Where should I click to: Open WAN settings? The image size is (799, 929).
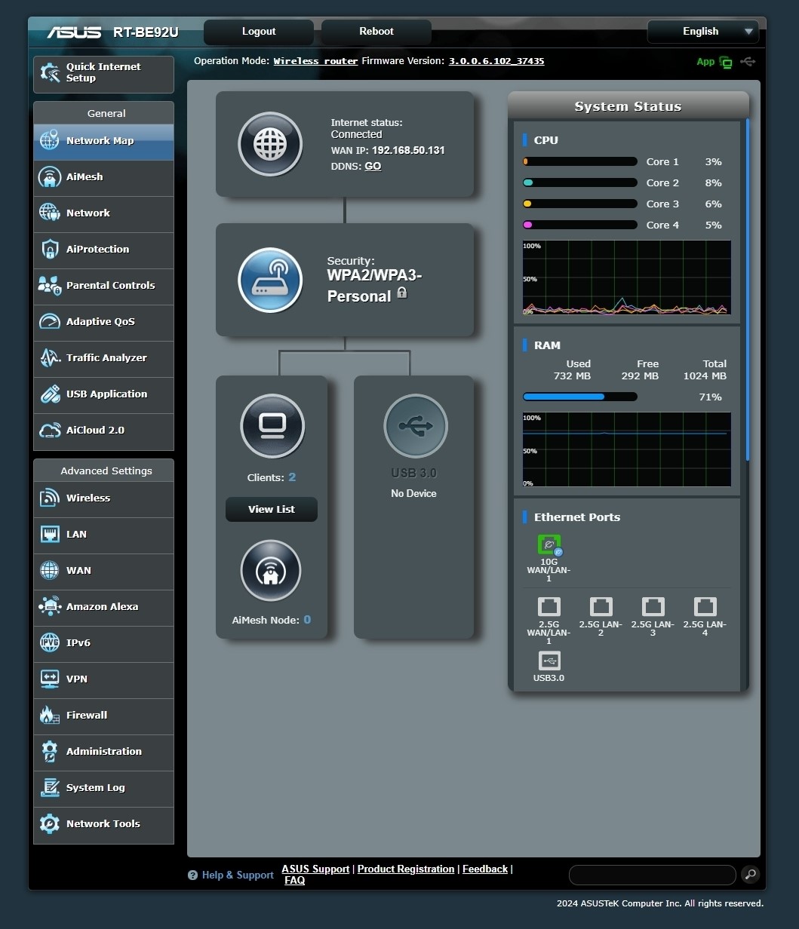103,572
